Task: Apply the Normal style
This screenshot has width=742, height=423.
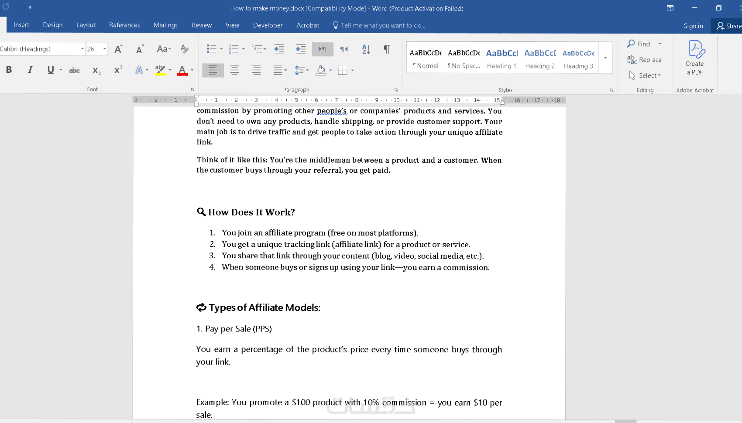Action: click(426, 58)
